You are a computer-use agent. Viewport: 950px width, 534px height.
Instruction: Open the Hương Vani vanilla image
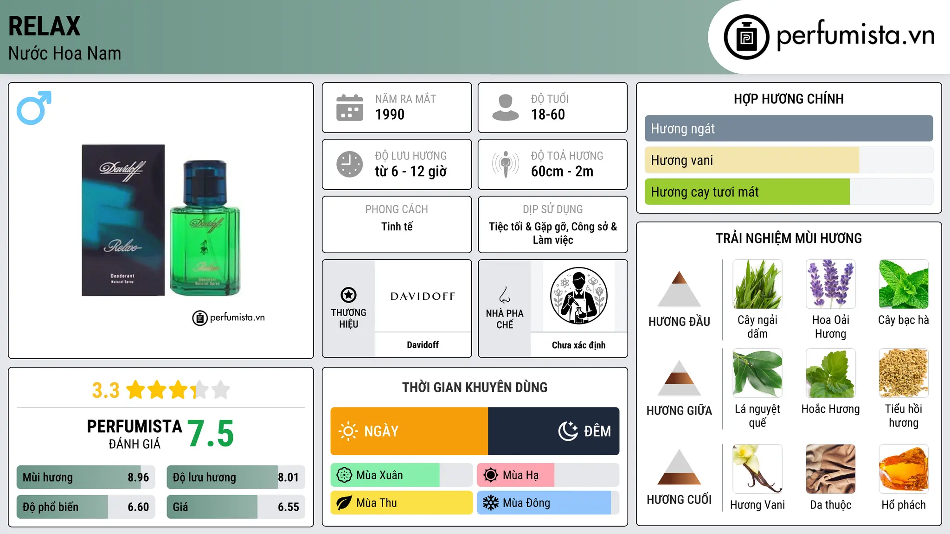click(x=757, y=469)
